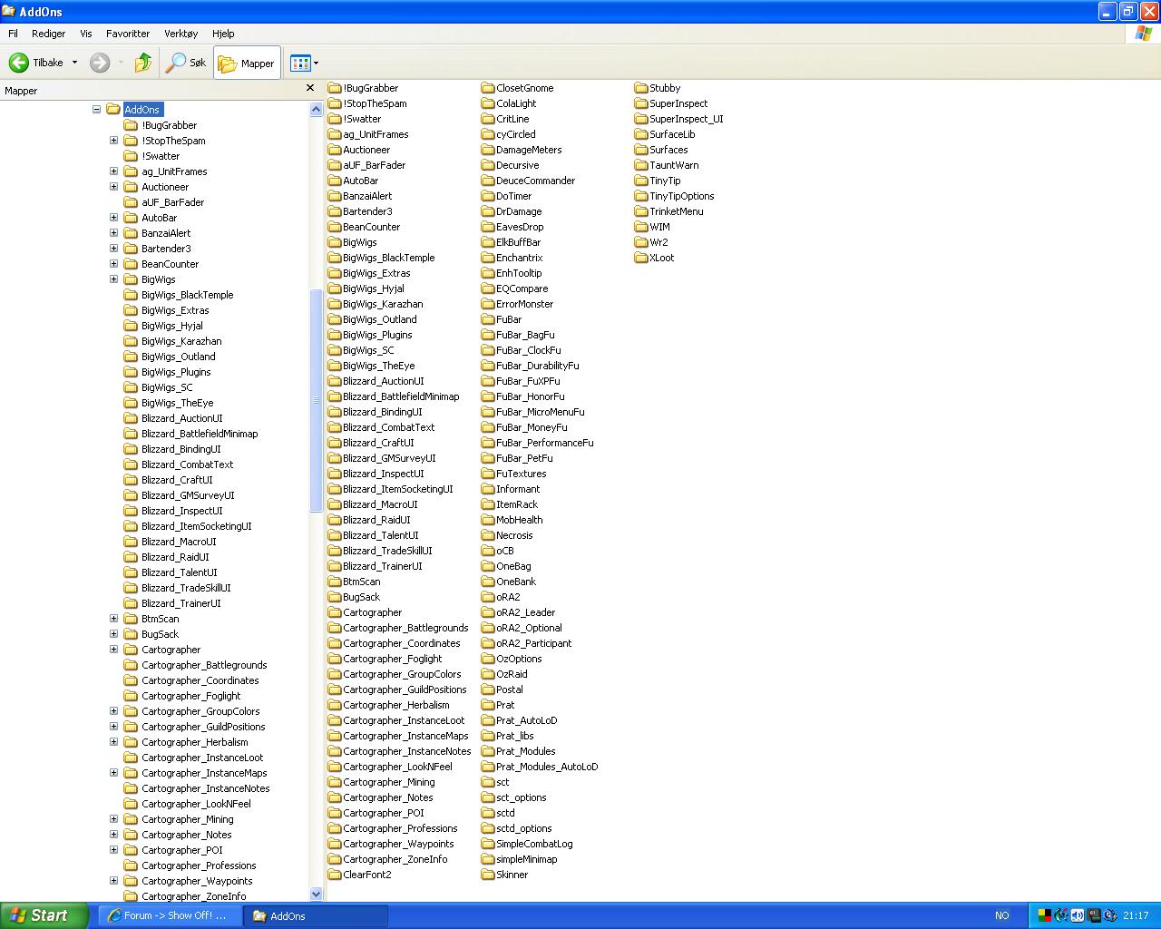The height and width of the screenshot is (929, 1161).
Task: Select Cartographer_Mining folder icon in file list
Action: 335,782
